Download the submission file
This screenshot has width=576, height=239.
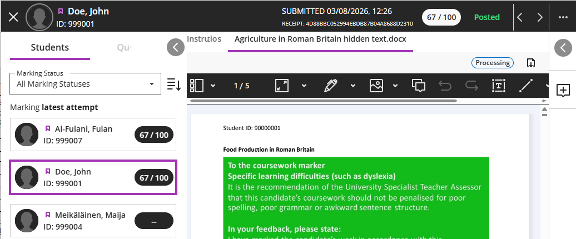[x=530, y=63]
